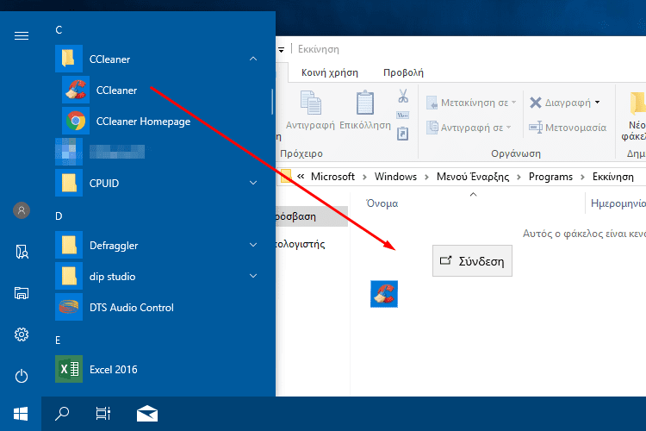Click letter D header in Start list
Image resolution: width=646 pixels, height=431 pixels.
tap(59, 215)
